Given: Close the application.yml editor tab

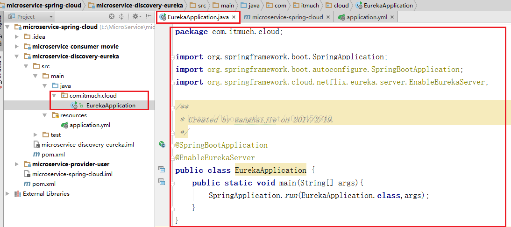Looking at the screenshot, I should click(x=392, y=17).
